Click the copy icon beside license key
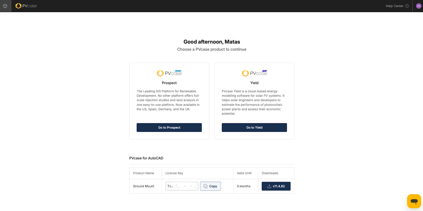423x211 pixels. pos(206,186)
